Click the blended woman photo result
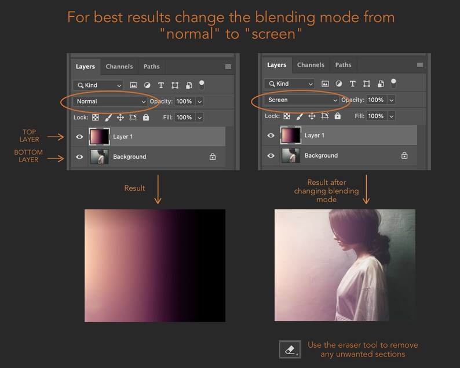 tap(345, 265)
